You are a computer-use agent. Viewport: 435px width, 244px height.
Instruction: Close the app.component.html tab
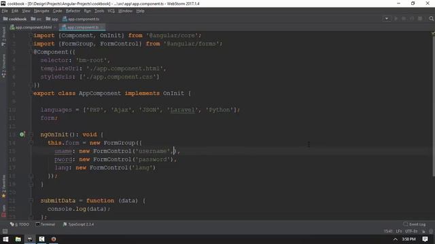point(55,27)
